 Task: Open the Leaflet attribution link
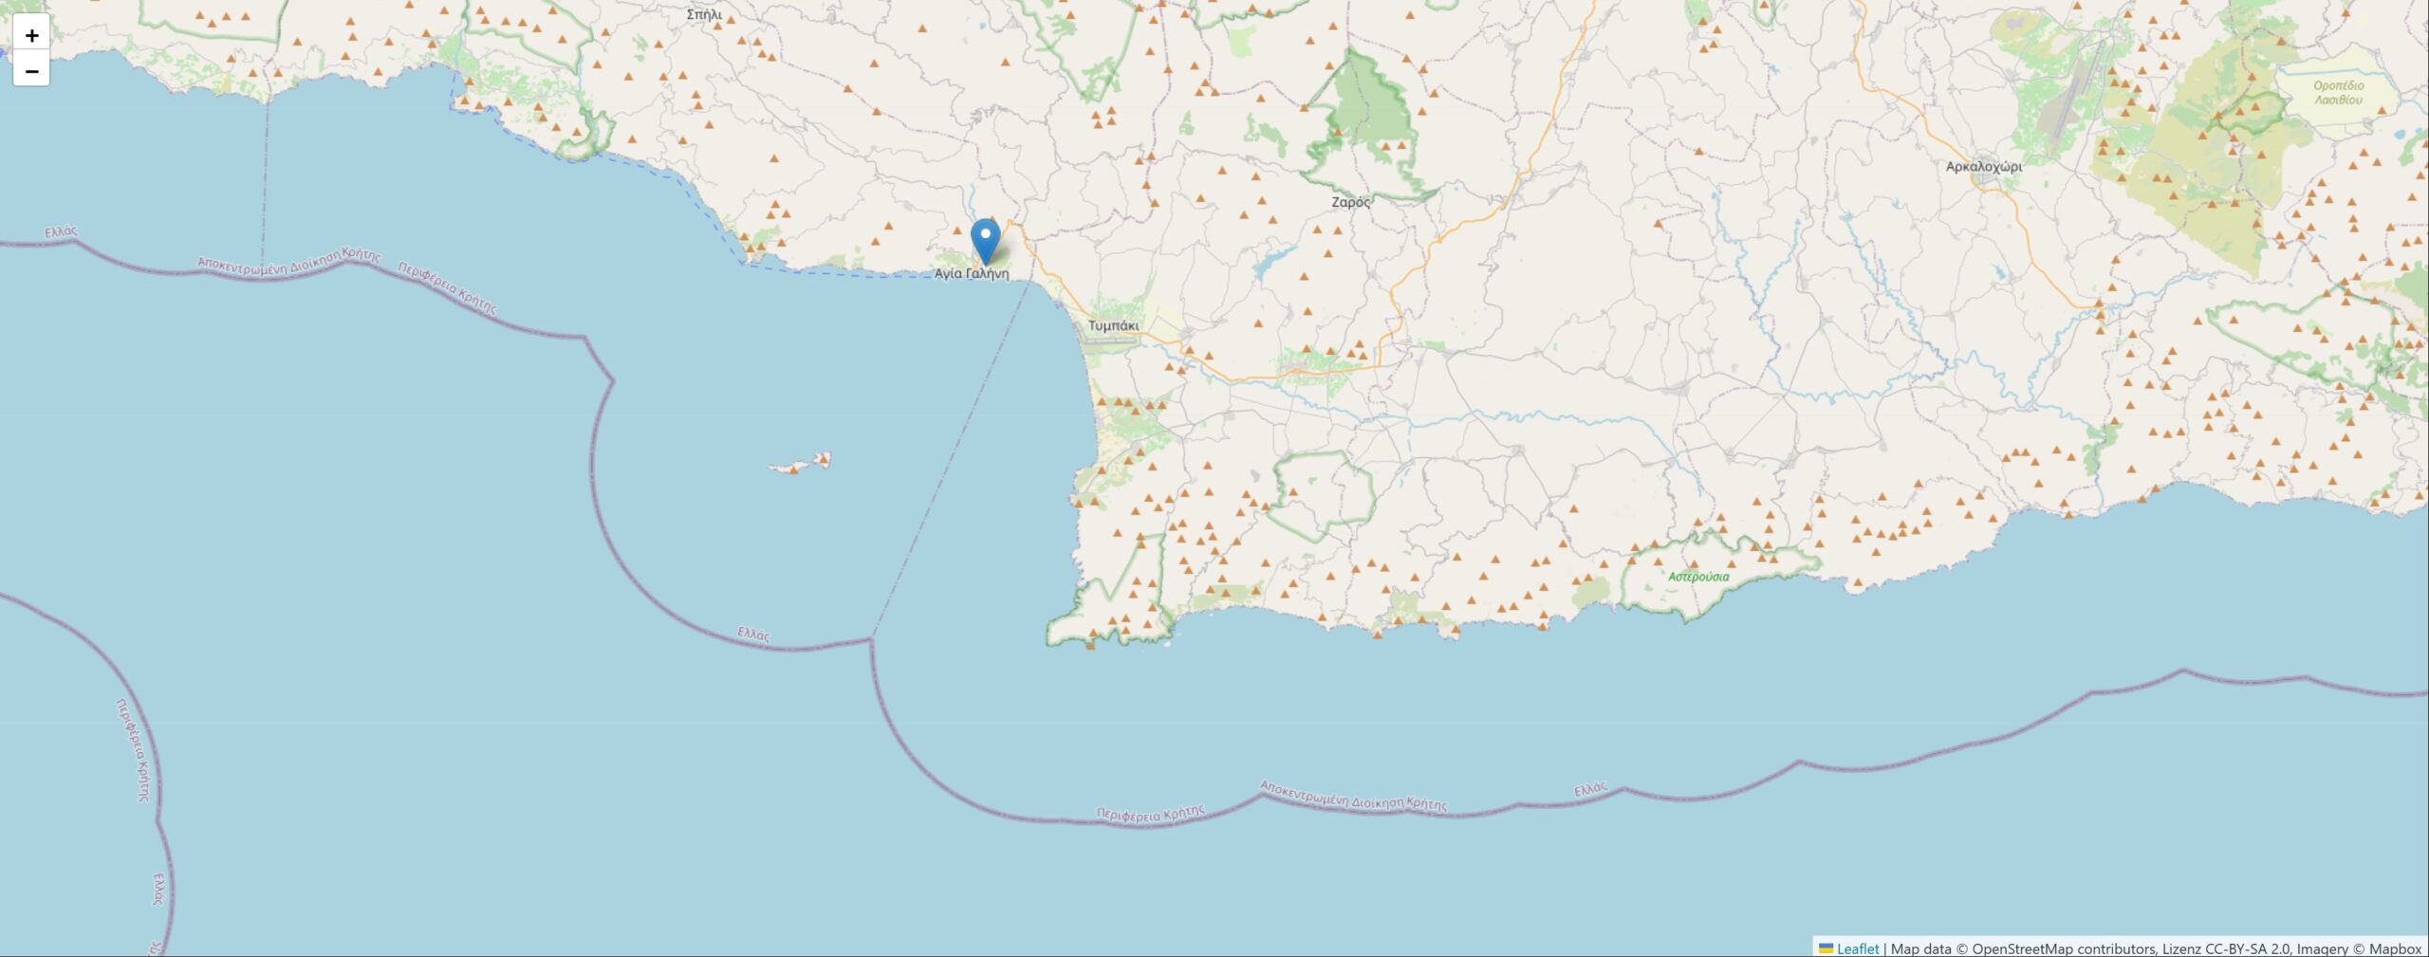point(1857,948)
